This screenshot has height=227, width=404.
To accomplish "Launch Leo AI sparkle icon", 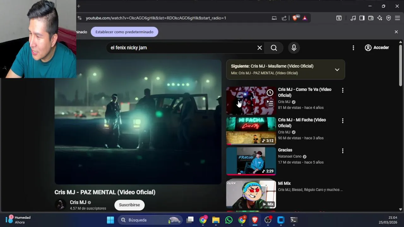I will pos(380,18).
